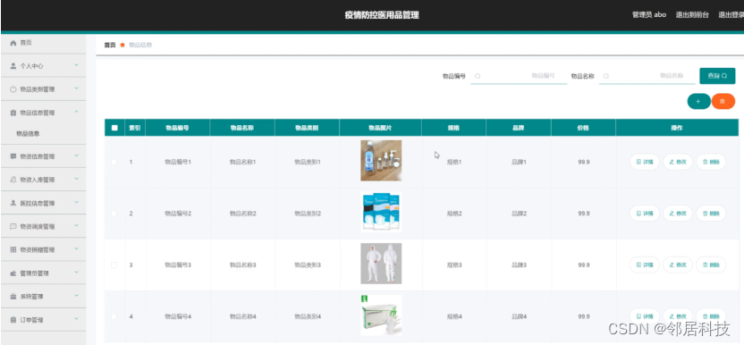
Task: Open the 管理员管理 menu label
Action: pos(34,273)
